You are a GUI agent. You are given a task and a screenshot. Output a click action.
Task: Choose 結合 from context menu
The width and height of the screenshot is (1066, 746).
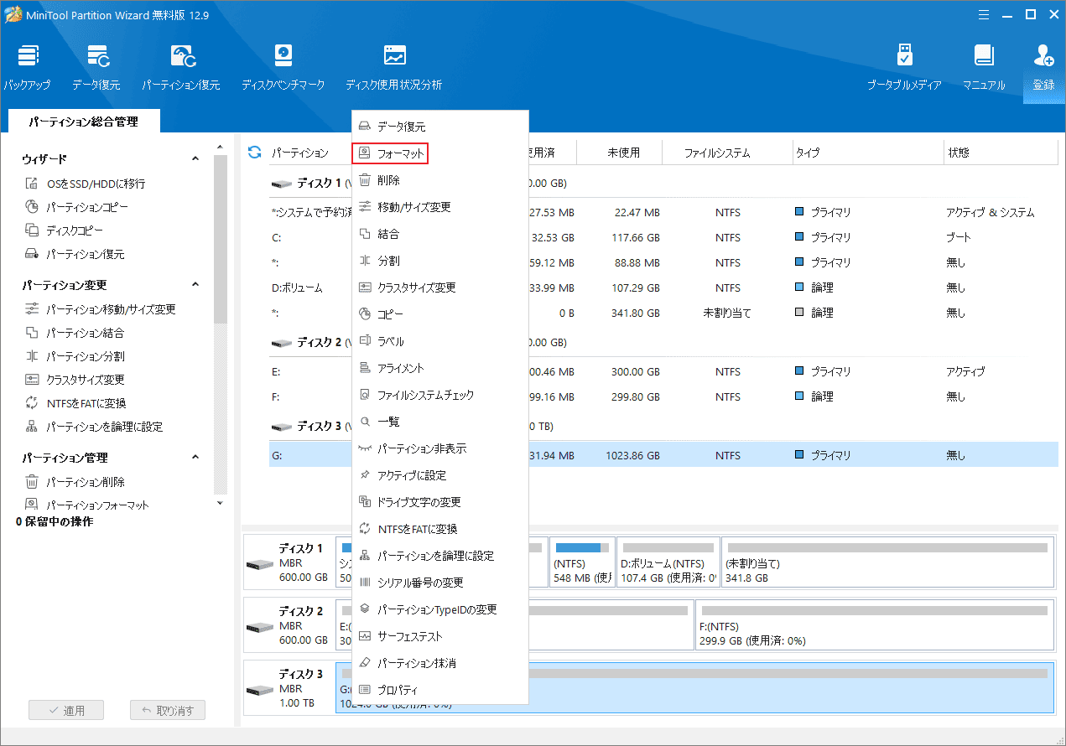[x=440, y=234]
